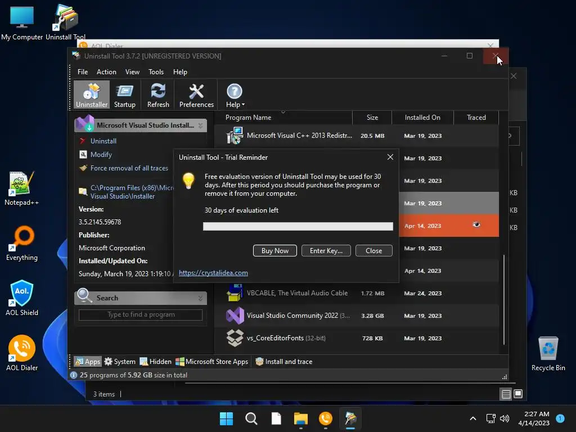The width and height of the screenshot is (576, 432).
Task: Open the File menu
Action: pos(83,72)
